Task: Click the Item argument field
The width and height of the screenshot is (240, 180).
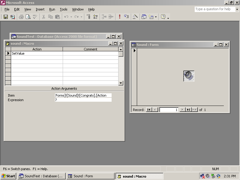Action: tap(83, 95)
